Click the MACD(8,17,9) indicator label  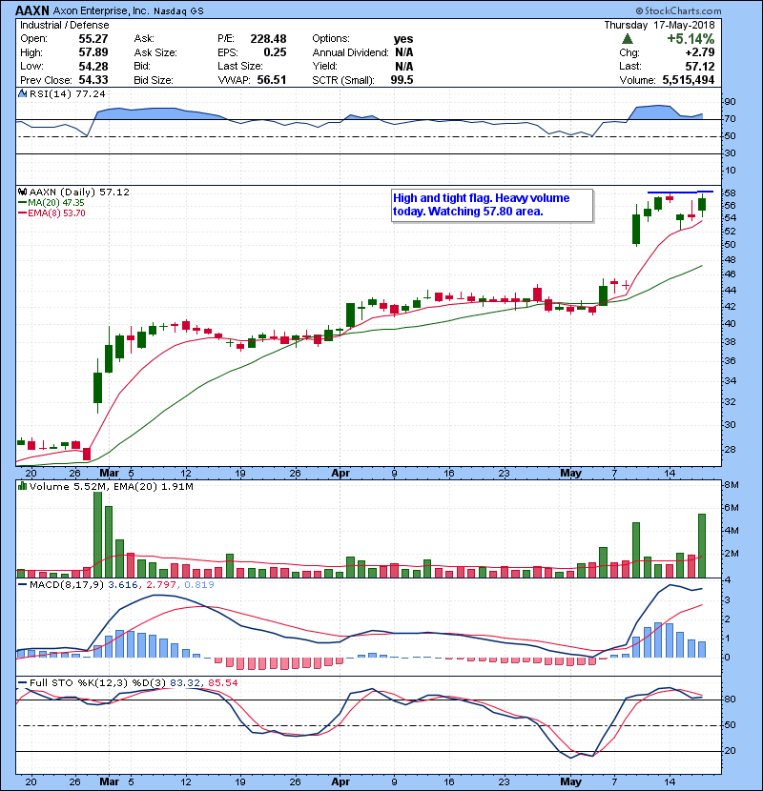67,585
